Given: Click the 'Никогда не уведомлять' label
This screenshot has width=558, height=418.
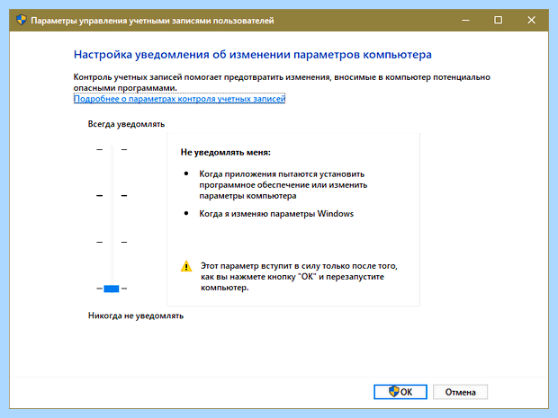Looking at the screenshot, I should (x=136, y=316).
